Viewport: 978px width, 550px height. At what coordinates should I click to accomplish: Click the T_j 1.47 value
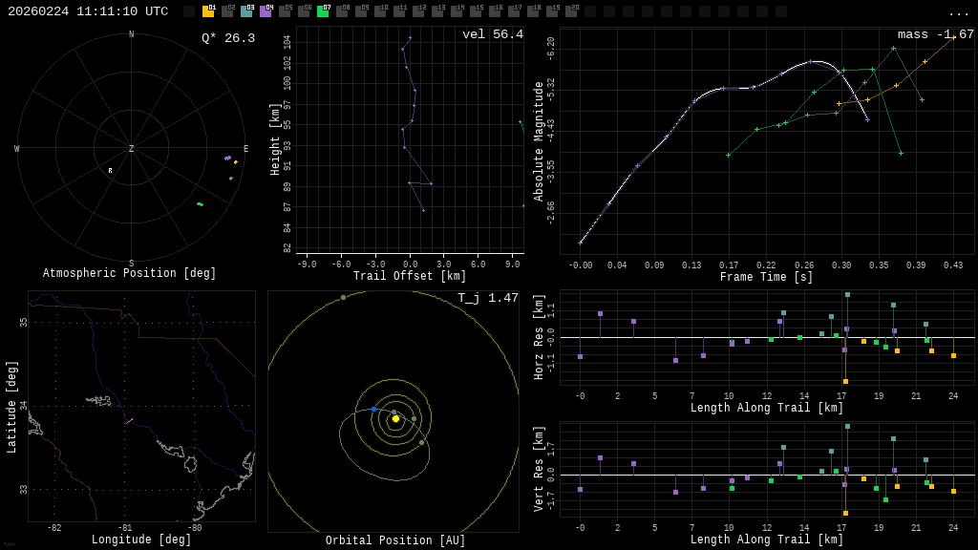[487, 298]
